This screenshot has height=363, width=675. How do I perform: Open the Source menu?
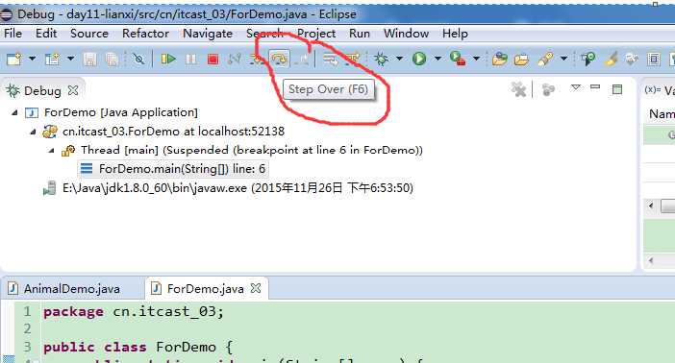tap(89, 33)
